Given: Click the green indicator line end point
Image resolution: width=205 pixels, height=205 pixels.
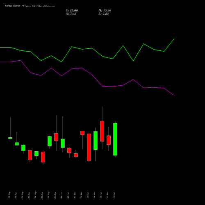Looking at the screenshot, I should 174,39.
